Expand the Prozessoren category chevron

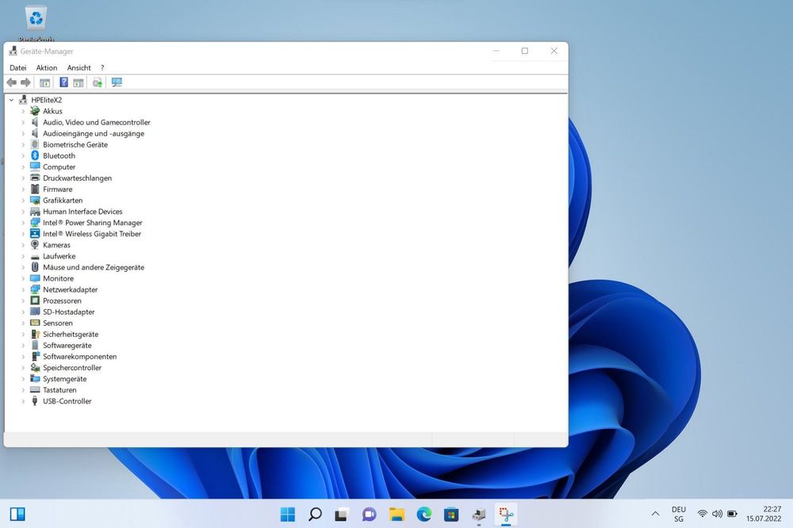(21, 300)
